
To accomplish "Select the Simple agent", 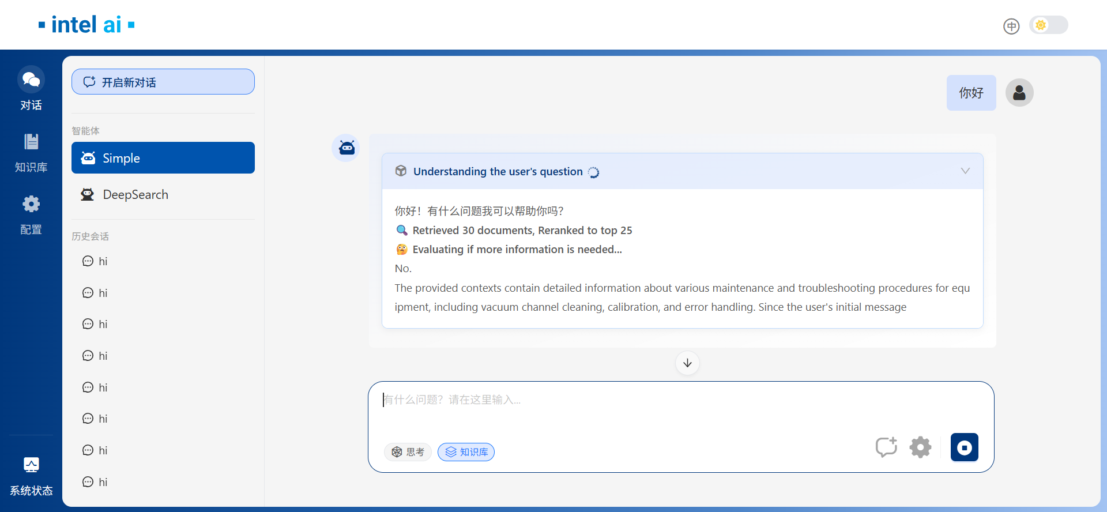I will click(163, 158).
